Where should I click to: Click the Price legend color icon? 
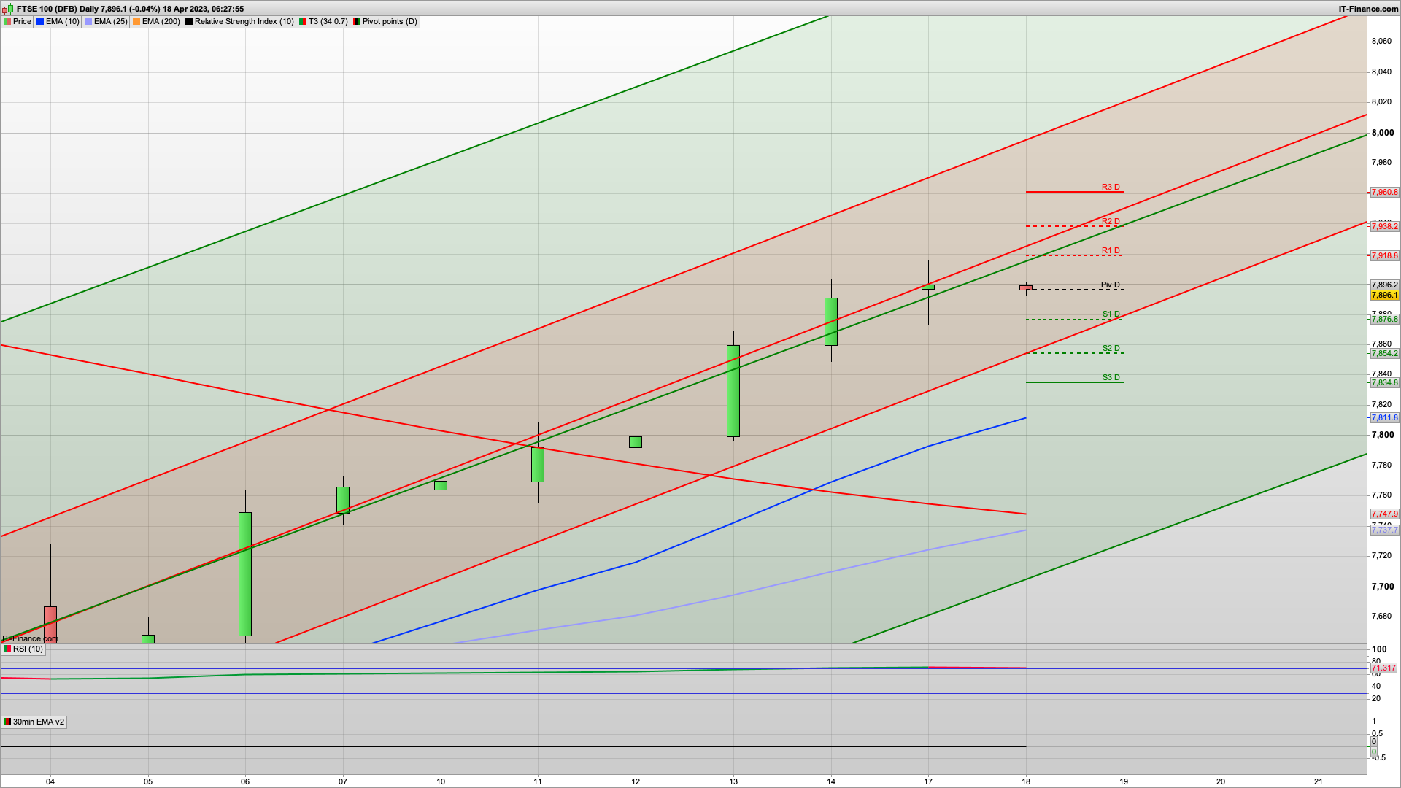pyautogui.click(x=7, y=21)
